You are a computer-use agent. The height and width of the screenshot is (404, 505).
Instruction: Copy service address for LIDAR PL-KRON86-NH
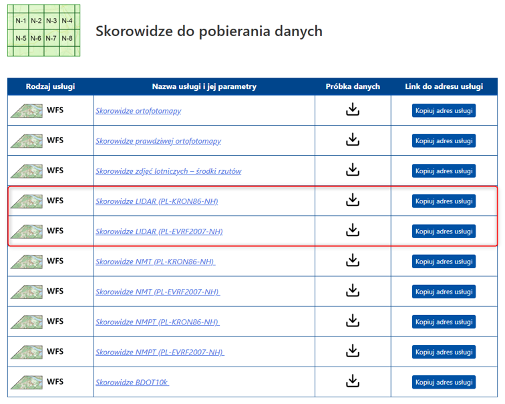[444, 201]
